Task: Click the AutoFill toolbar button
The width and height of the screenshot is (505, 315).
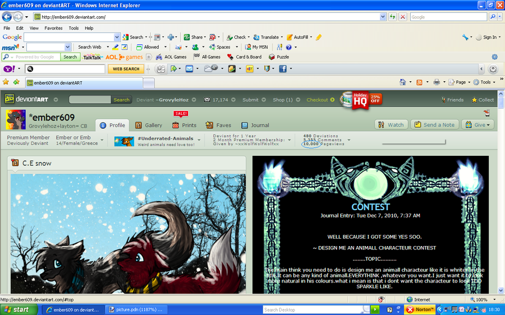Action: tap(299, 37)
